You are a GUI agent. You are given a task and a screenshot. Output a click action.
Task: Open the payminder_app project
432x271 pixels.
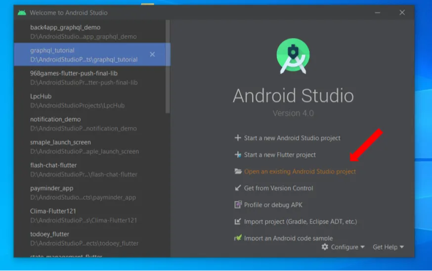coord(90,192)
